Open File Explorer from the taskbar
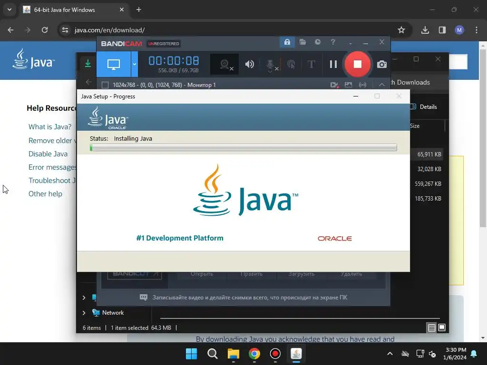Screen dimensions: 487x365 pyautogui.click(x=233, y=354)
